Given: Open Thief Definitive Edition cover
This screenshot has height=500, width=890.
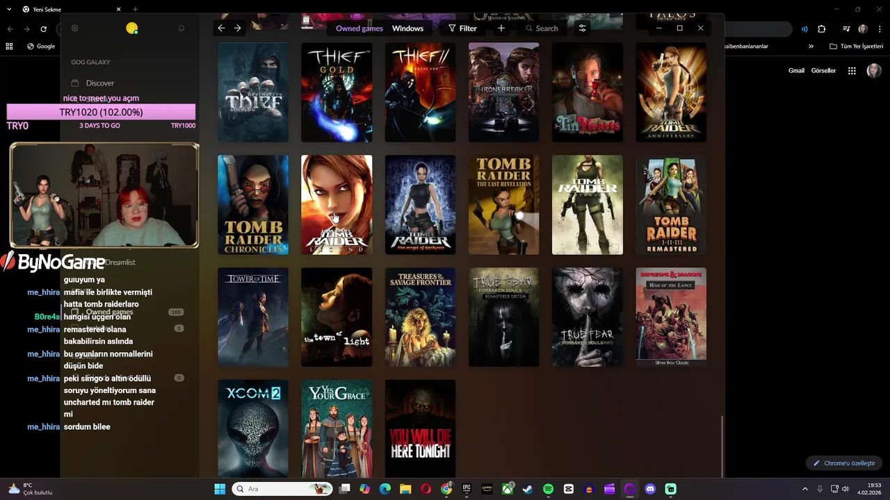Looking at the screenshot, I should (x=253, y=92).
